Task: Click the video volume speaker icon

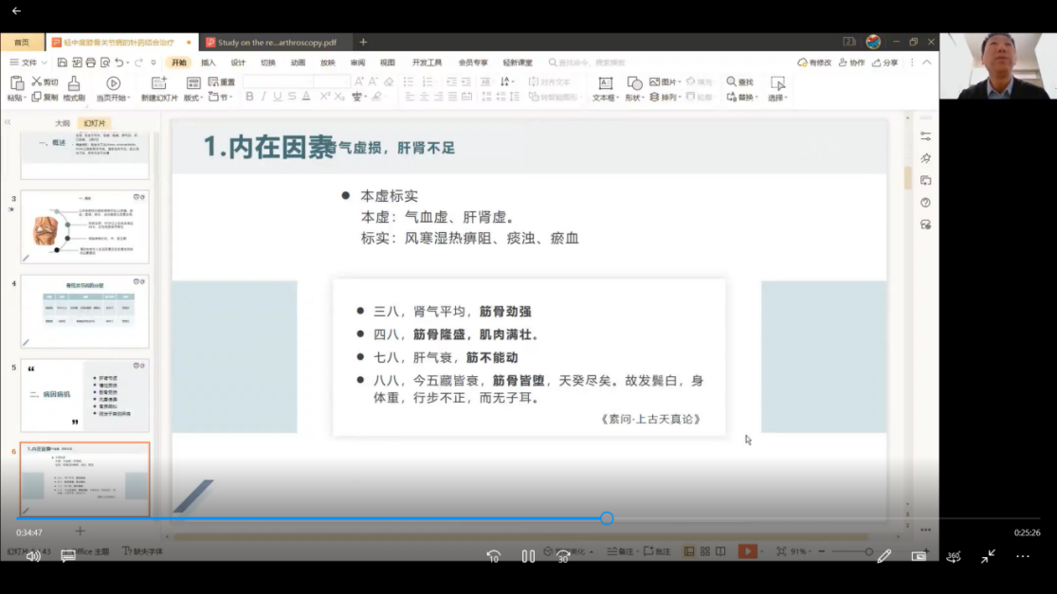Action: click(33, 556)
